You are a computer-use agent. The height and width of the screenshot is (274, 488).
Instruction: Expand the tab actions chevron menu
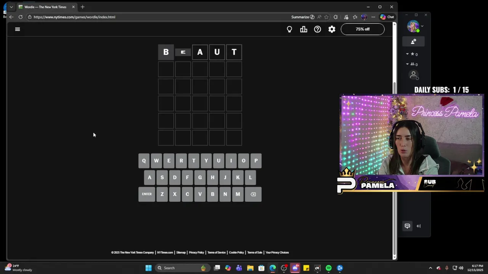click(11, 7)
